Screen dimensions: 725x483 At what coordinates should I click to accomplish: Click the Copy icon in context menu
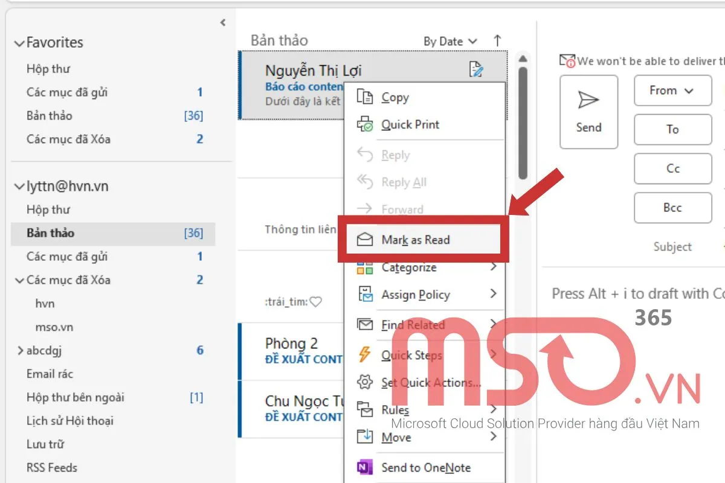point(365,97)
